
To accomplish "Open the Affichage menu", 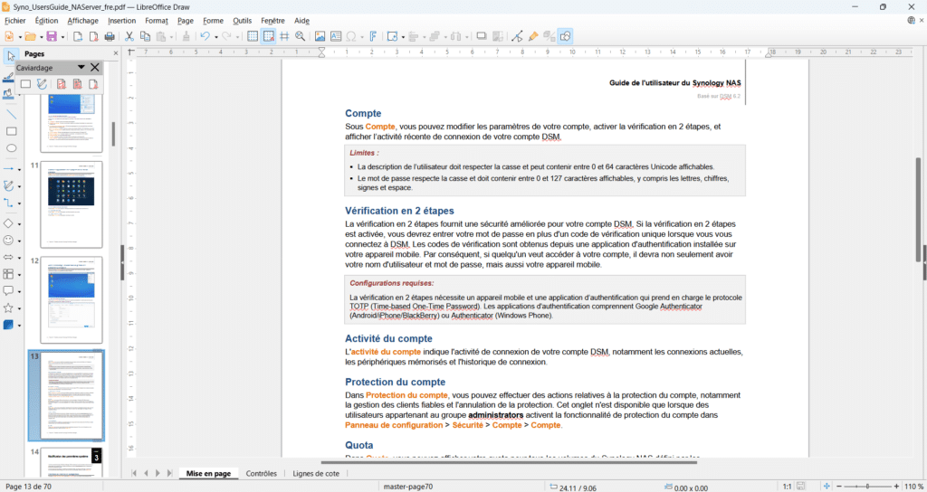I will [x=82, y=21].
